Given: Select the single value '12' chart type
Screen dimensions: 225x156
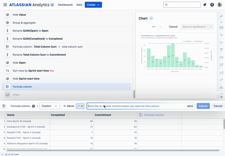Looking at the screenshot, I should click(x=221, y=35).
